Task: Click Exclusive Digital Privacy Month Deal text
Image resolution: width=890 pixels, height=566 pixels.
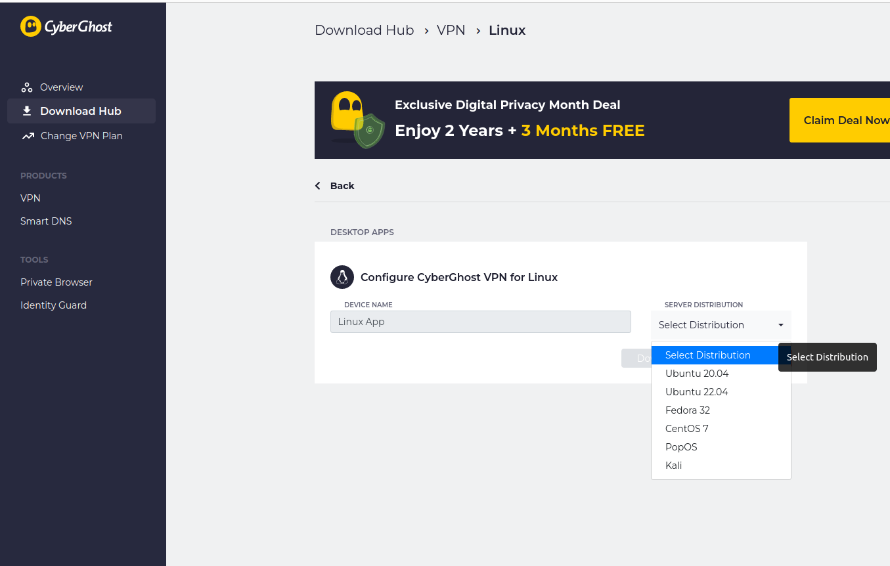Action: pyautogui.click(x=507, y=105)
